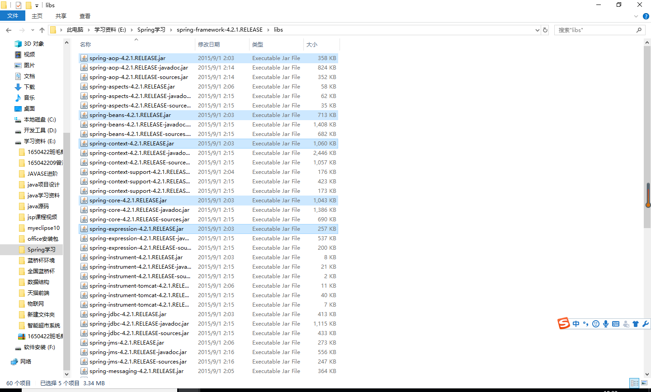The image size is (651, 392).
Task: Click the Sogou input method logo
Action: [563, 323]
